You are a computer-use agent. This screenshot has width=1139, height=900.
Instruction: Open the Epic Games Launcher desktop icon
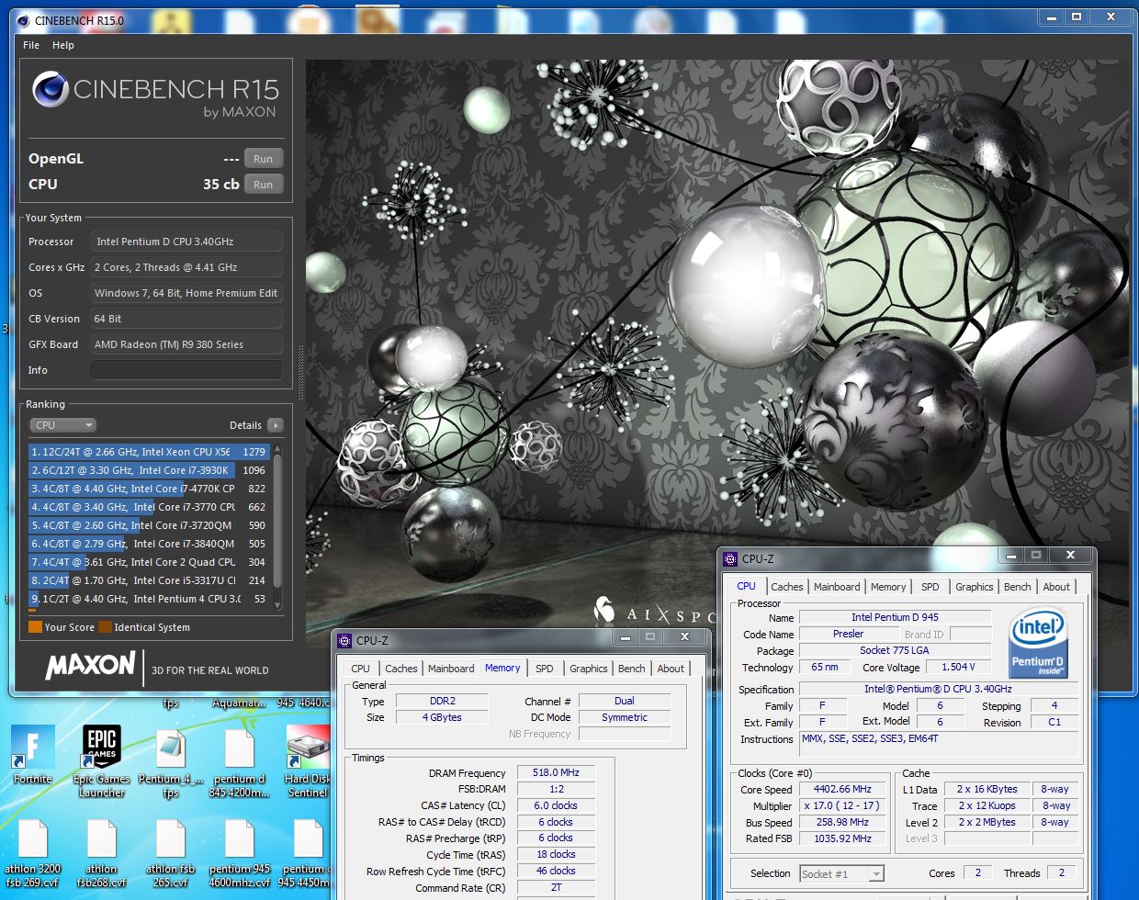click(101, 760)
